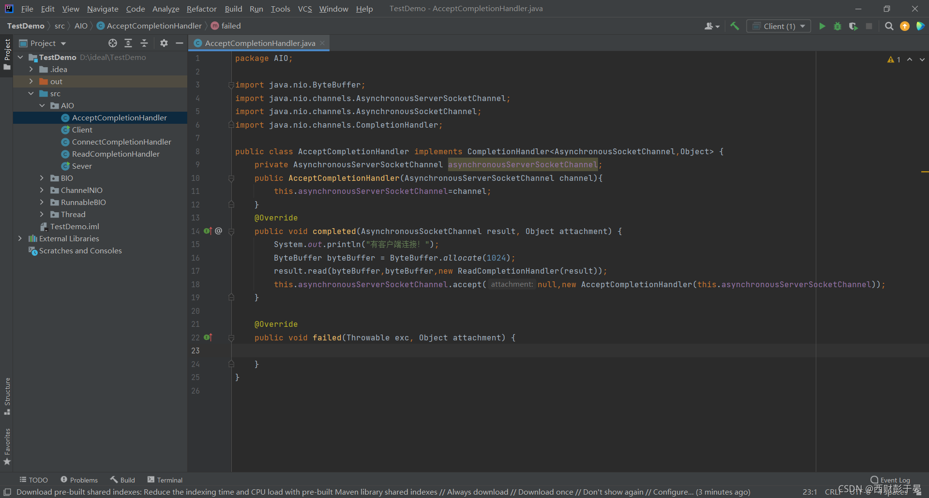Image resolution: width=929 pixels, height=498 pixels.
Task: Run Client with the green play icon
Action: coord(822,26)
